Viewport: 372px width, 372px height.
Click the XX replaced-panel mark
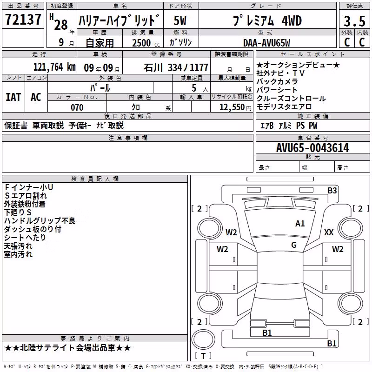click(x=329, y=232)
